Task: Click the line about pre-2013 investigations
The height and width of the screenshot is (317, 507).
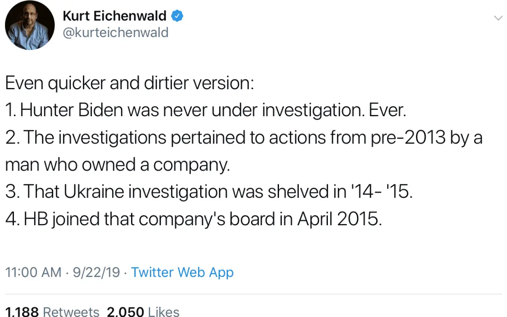Action: coord(244,138)
